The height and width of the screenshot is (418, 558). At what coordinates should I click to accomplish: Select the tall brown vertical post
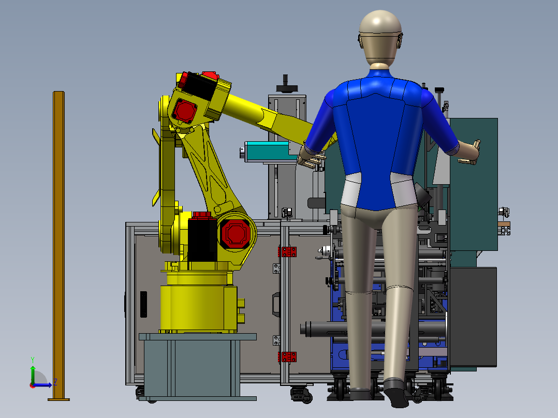(x=58, y=245)
